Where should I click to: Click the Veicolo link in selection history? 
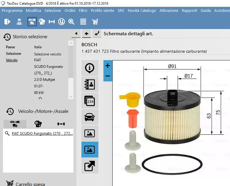[12, 60]
